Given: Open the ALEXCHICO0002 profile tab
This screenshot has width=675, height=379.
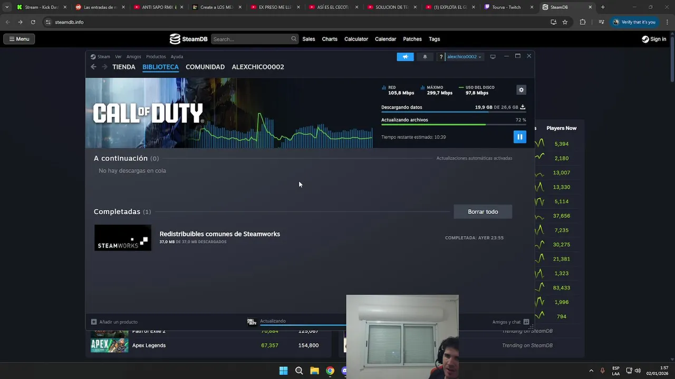Looking at the screenshot, I should pyautogui.click(x=258, y=67).
